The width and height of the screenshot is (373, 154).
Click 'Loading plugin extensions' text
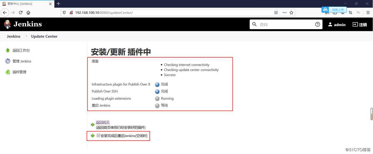[x=111, y=98]
